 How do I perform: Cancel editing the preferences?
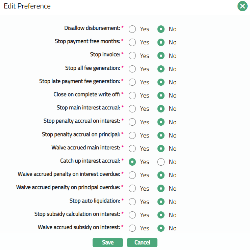pos(142,242)
